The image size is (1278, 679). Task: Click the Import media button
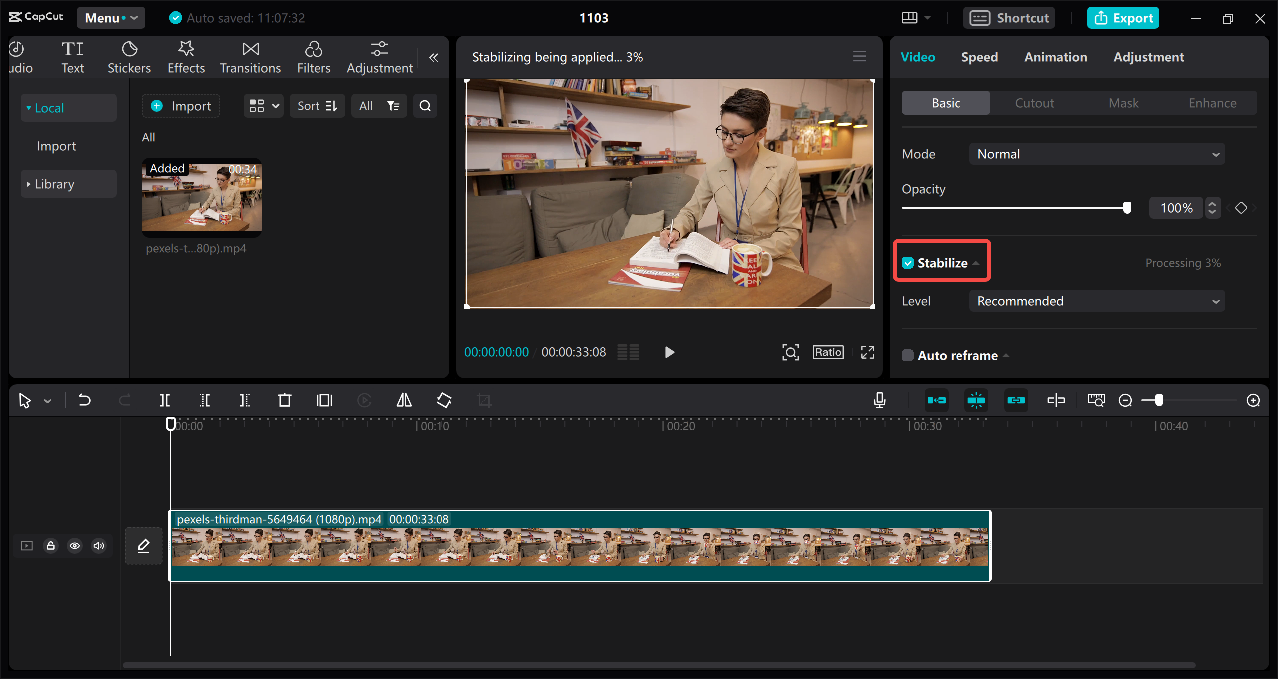tap(181, 106)
